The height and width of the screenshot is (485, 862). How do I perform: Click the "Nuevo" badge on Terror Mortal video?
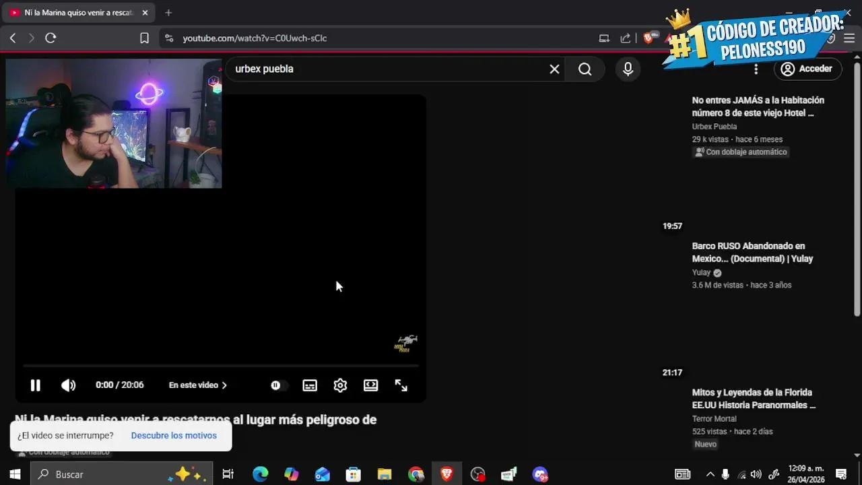tap(706, 445)
